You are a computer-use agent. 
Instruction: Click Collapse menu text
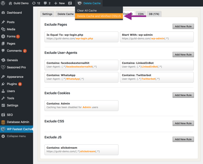[x=16, y=136]
